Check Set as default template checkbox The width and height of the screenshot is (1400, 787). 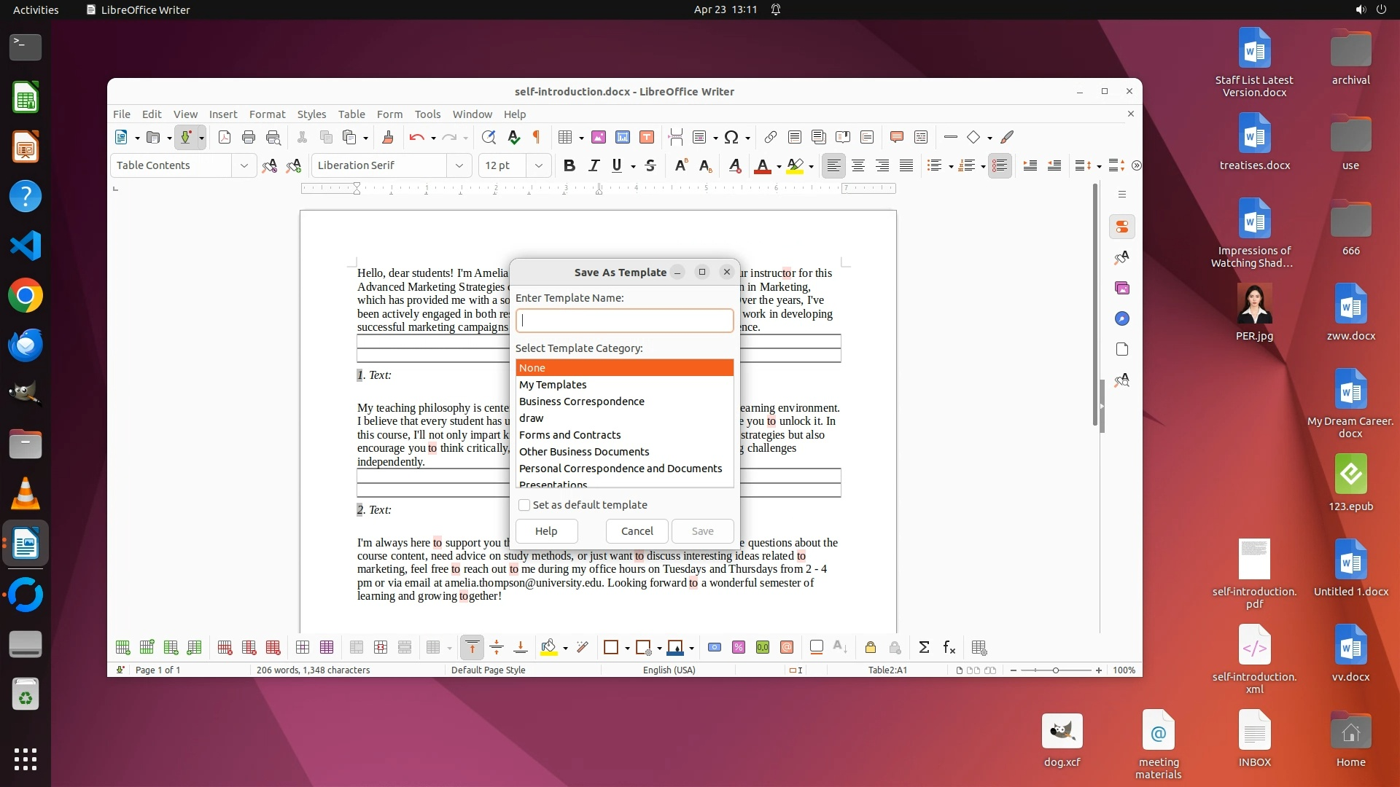click(524, 505)
